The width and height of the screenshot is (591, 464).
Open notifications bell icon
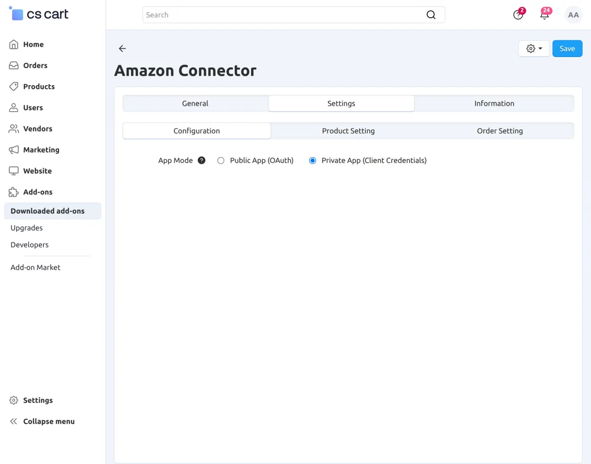pyautogui.click(x=545, y=14)
